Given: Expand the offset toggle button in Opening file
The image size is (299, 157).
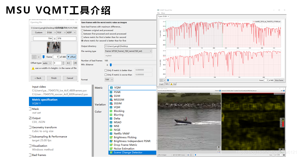Looking at the screenshot, I should click(72, 57).
